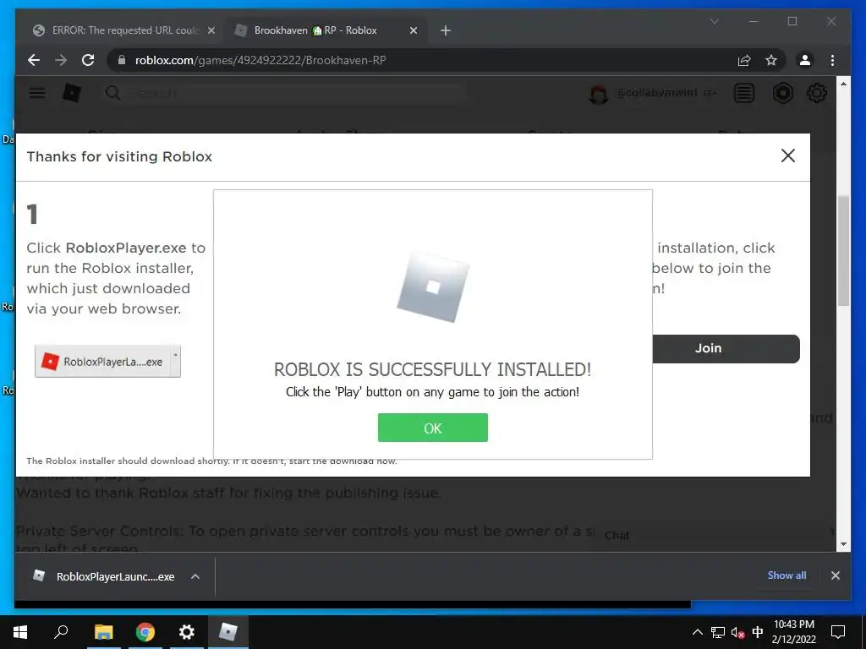This screenshot has width=866, height=649.
Task: Open the Action Center notifications
Action: (838, 632)
